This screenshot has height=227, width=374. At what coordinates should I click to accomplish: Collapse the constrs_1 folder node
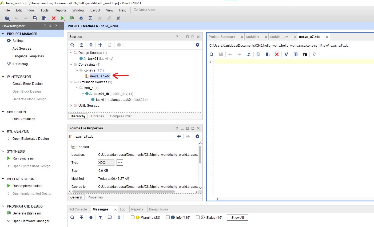point(77,70)
